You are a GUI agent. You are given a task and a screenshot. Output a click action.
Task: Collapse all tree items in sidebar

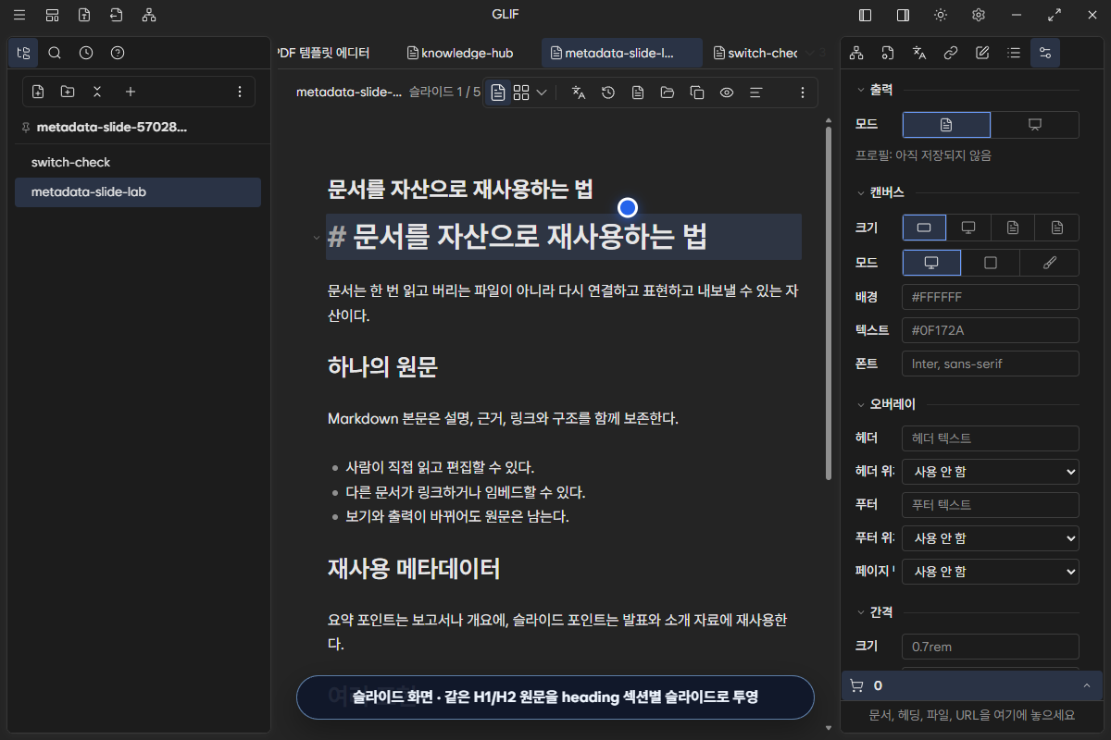[97, 92]
